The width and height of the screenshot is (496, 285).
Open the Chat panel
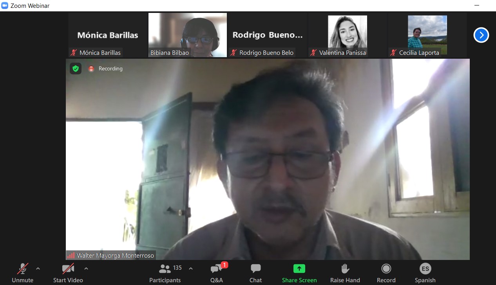[255, 273]
